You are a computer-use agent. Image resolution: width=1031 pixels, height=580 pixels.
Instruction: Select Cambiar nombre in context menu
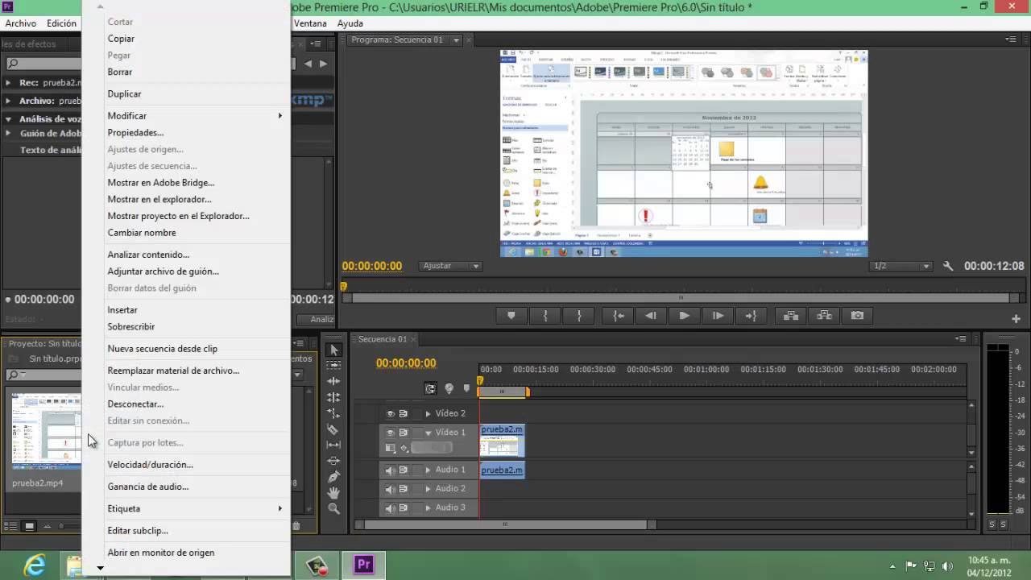point(142,233)
